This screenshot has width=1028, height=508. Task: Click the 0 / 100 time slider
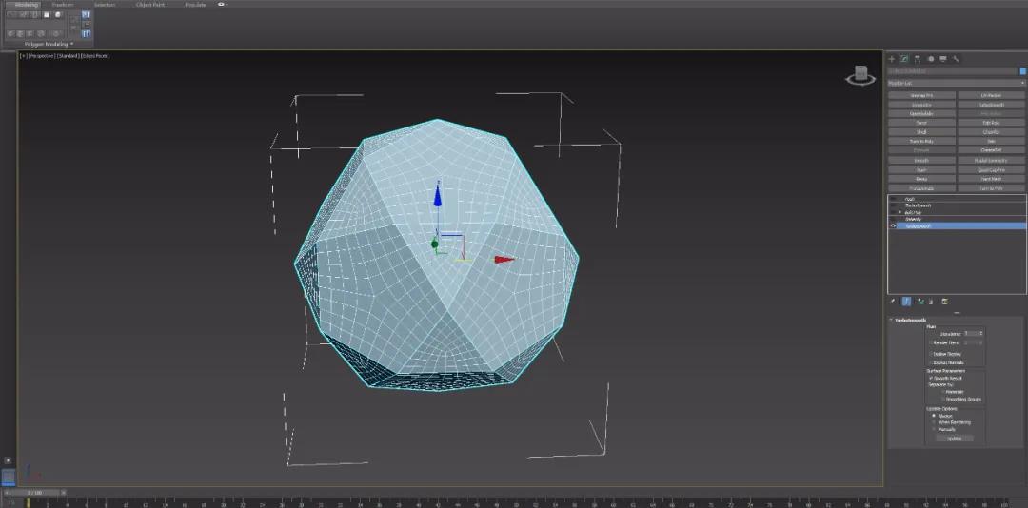[35, 492]
